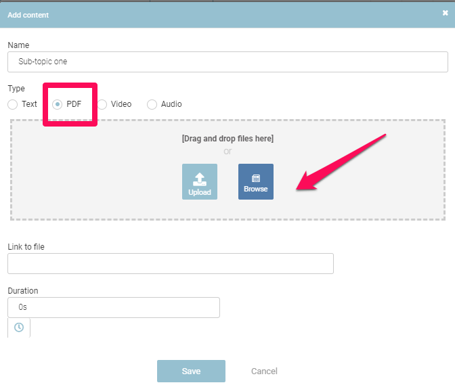455x385 pixels.
Task: Click the 'or' separator in drop zone
Action: coord(227,151)
